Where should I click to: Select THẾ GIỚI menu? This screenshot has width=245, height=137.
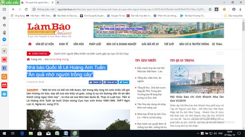169,44
